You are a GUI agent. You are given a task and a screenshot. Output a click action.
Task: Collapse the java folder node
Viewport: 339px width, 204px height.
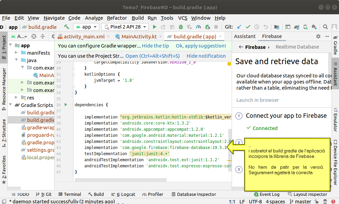click(16, 60)
